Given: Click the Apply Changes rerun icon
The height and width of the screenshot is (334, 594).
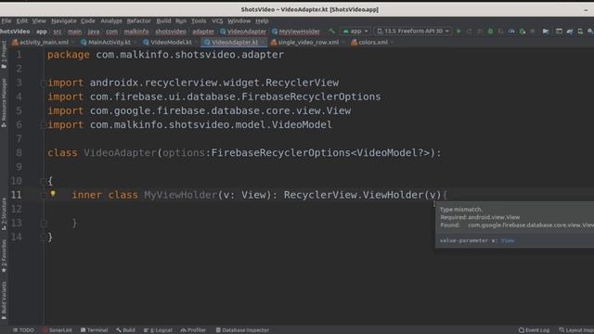Looking at the screenshot, I should click(x=469, y=31).
